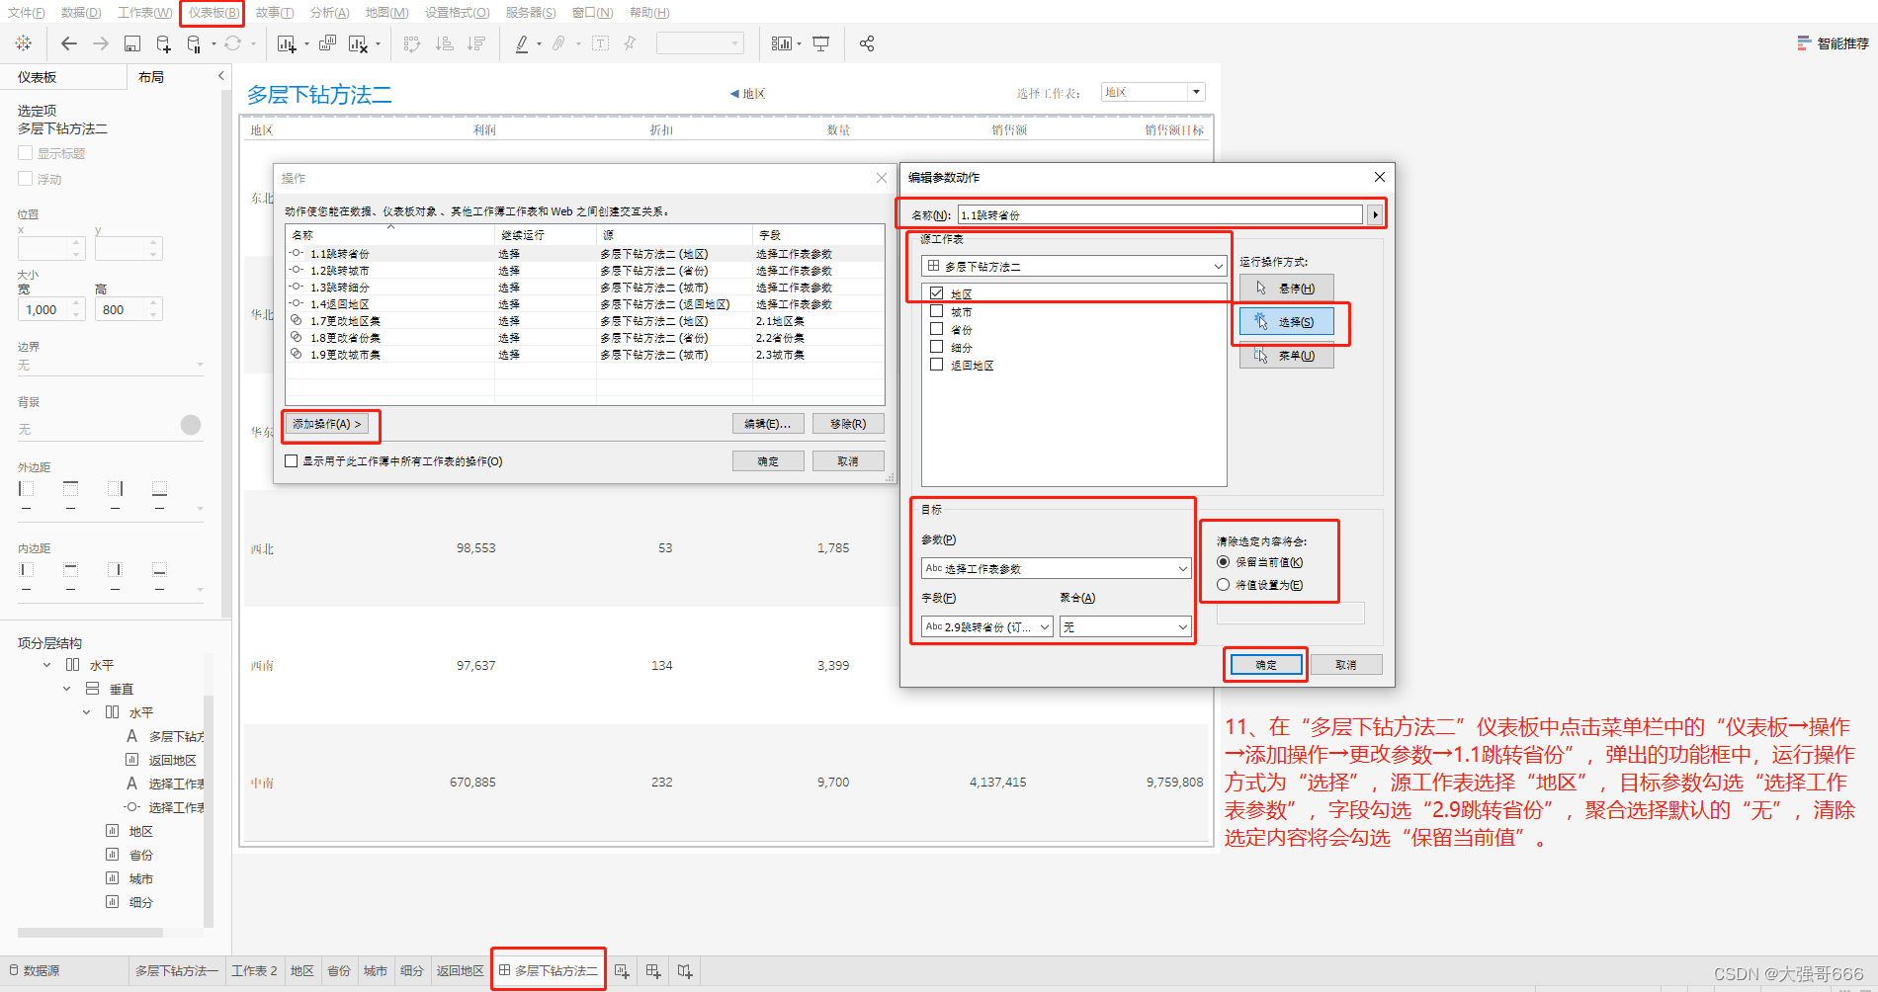
Task: Click new story icon in bottom tab bar
Action: [685, 971]
